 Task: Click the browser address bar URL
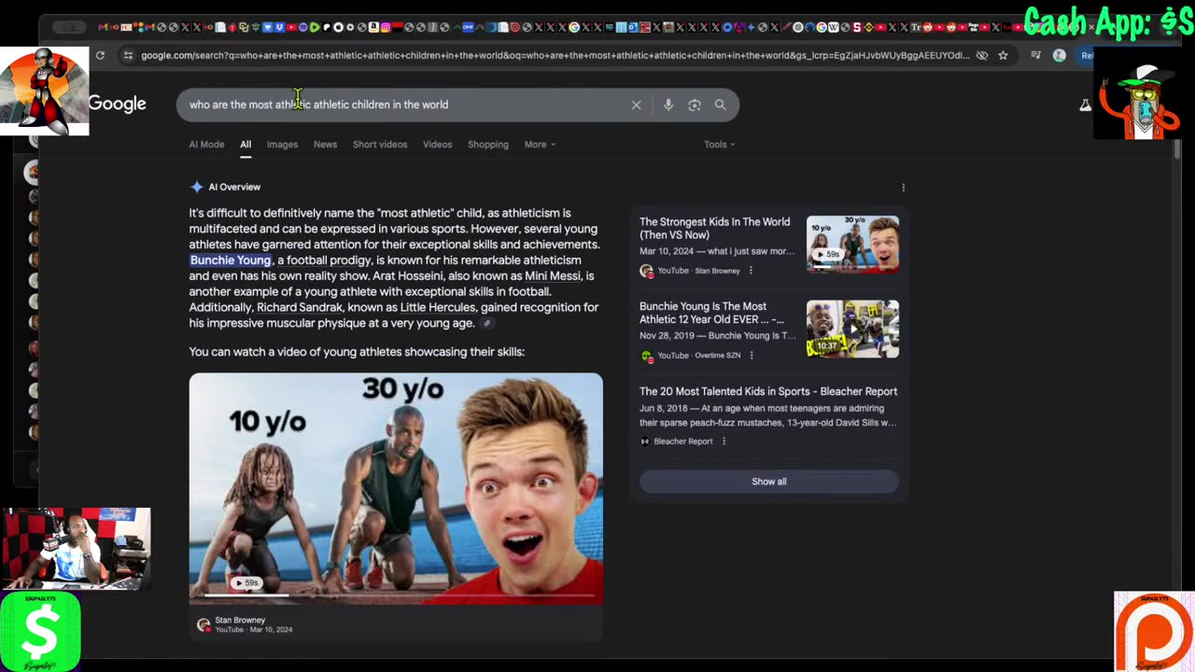[x=555, y=55]
